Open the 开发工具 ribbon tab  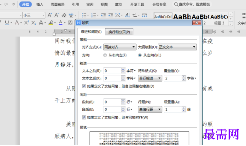pyautogui.click(x=137, y=5)
